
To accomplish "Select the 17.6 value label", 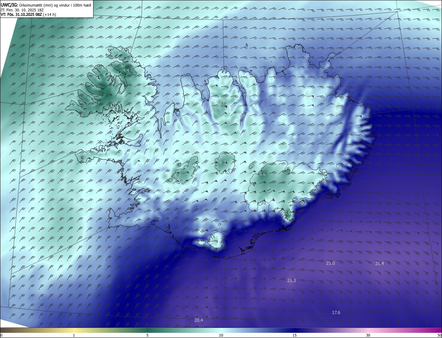I will pyautogui.click(x=336, y=312).
